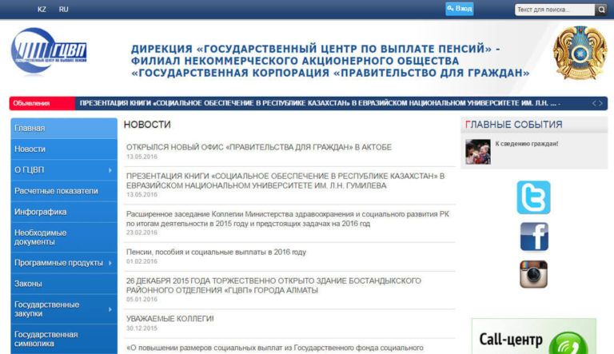The image size is (614, 354).
Task: Switch site language to KZ
Action: click(42, 10)
